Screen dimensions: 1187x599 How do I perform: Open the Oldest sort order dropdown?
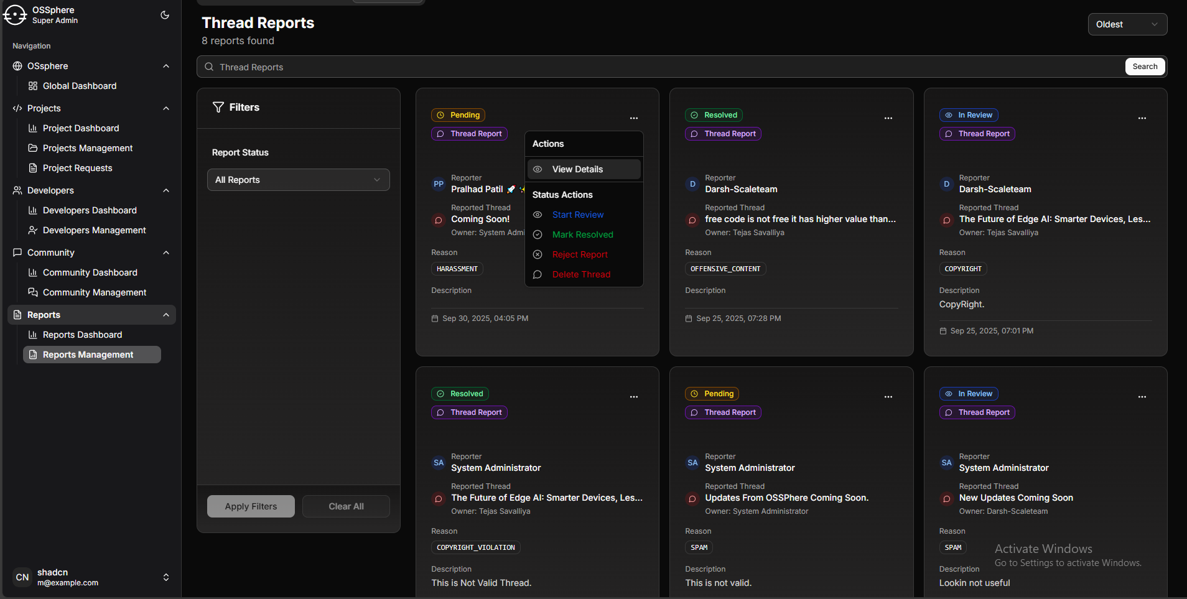[x=1127, y=24]
